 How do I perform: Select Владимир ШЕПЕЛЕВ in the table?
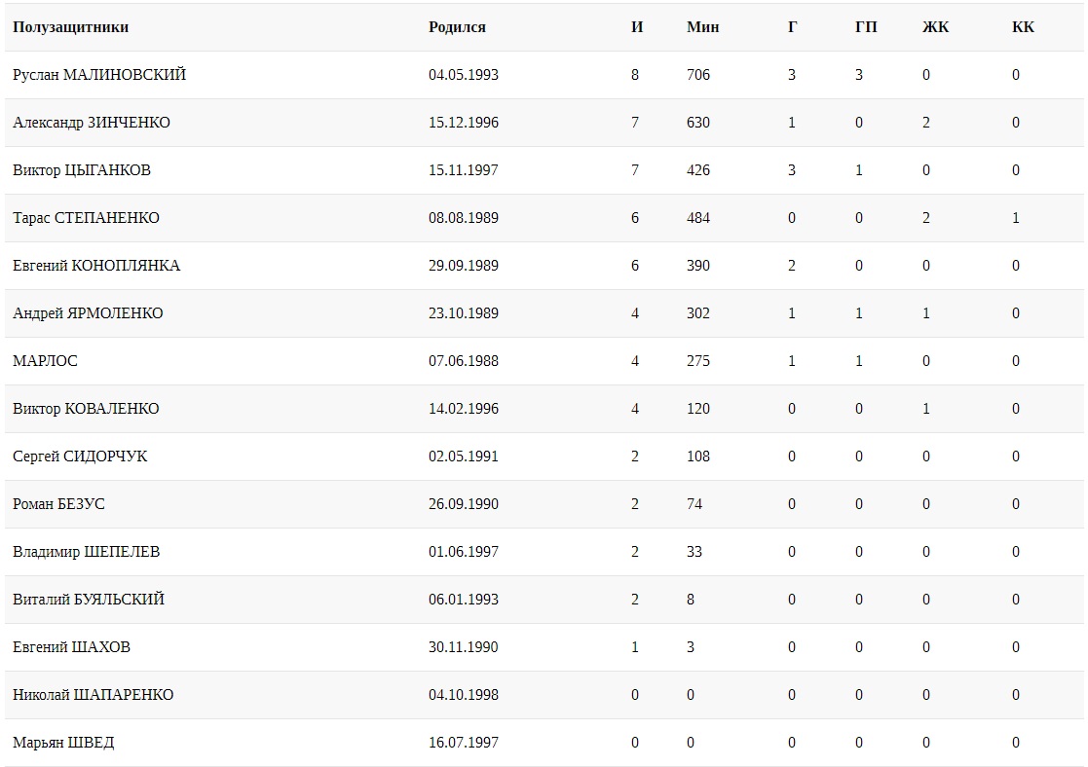(86, 552)
